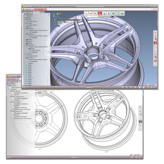The width and height of the screenshot is (164, 164).
Task: Click the green square target icon
Action: [113, 13]
